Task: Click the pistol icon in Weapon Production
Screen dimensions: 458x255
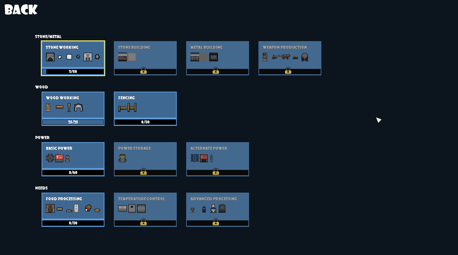Action: pos(276,57)
